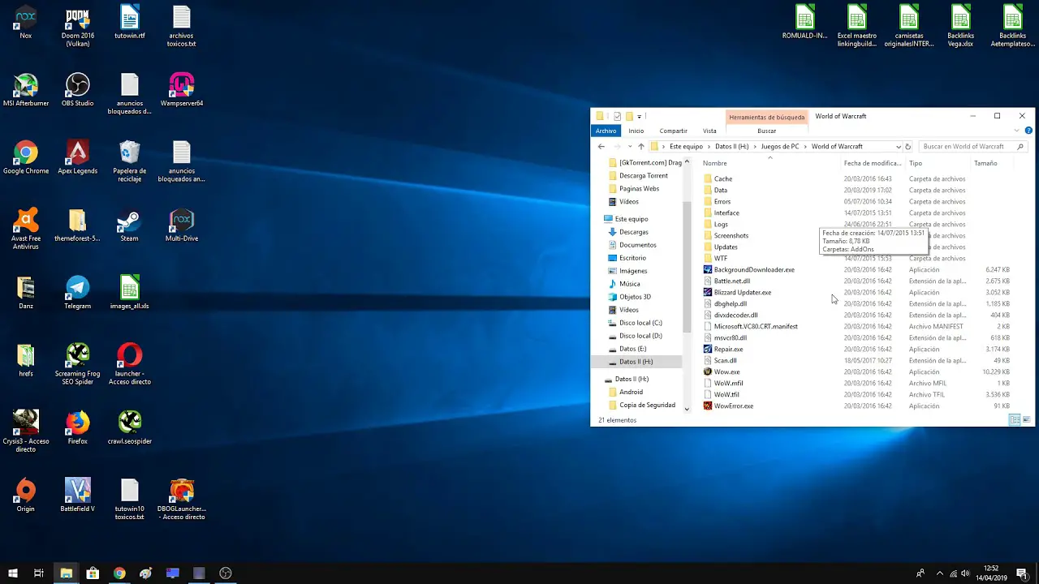Open Battlefield V desktop shortcut
The image size is (1039, 584).
pyautogui.click(x=77, y=496)
